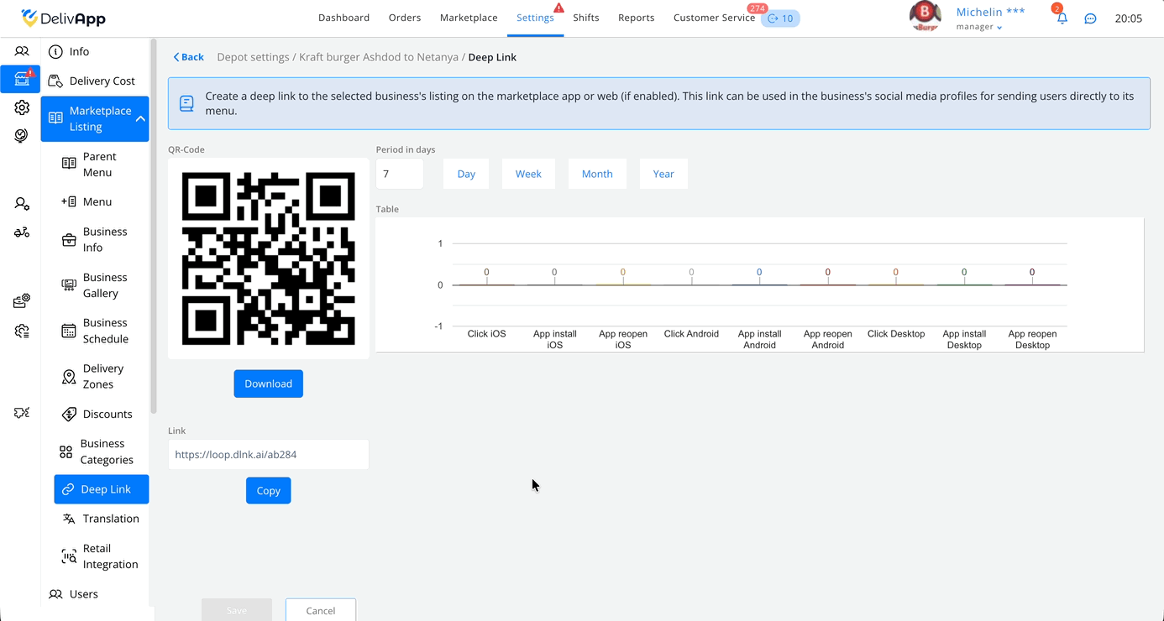Open the puzzle piece integrations icon

coord(22,412)
